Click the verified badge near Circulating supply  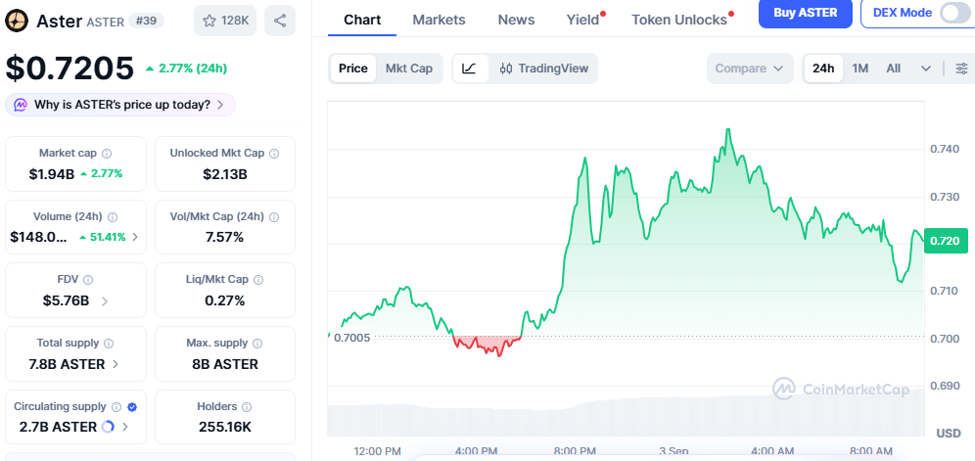tap(132, 407)
